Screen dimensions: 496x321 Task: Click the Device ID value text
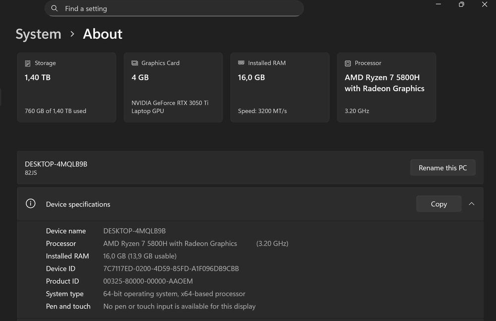coord(171,268)
